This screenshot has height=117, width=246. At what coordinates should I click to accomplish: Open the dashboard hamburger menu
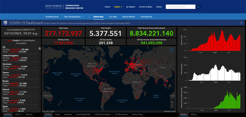click(241, 23)
